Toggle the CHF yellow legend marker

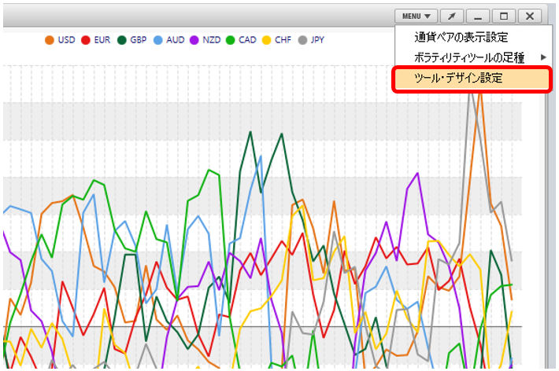pos(266,40)
